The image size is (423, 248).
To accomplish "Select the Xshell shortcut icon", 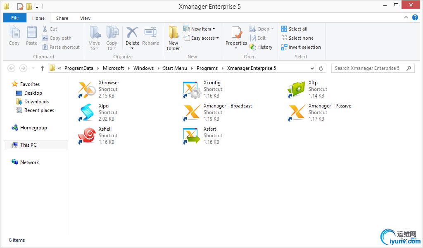I will pos(87,136).
